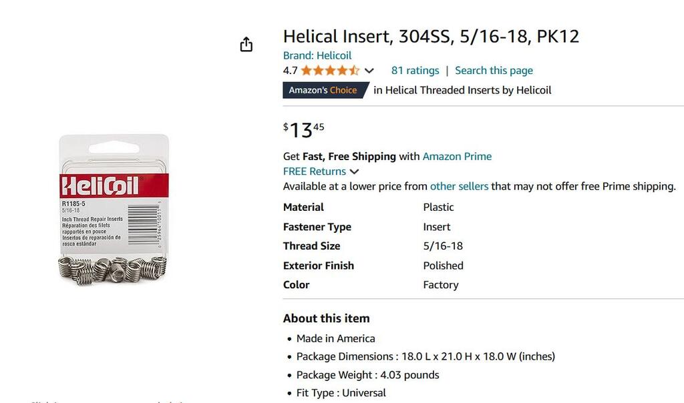684x403 pixels.
Task: Click Search this page link
Action: pos(494,71)
